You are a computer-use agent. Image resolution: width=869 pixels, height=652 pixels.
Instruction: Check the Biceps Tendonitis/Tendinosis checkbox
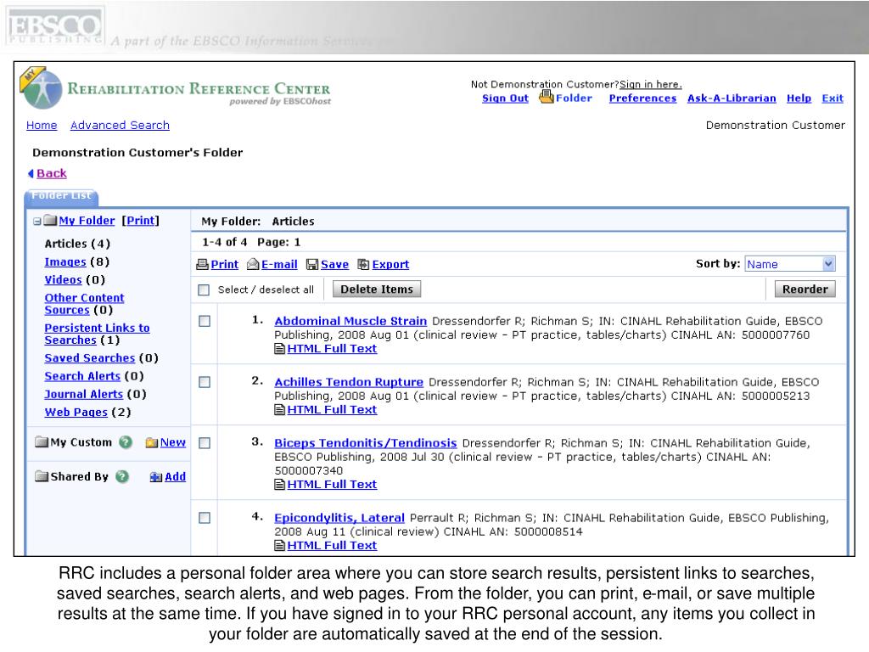[x=205, y=443]
